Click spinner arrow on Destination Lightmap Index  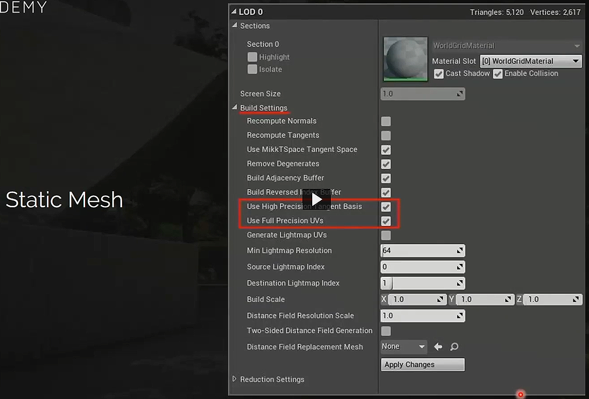[460, 283]
